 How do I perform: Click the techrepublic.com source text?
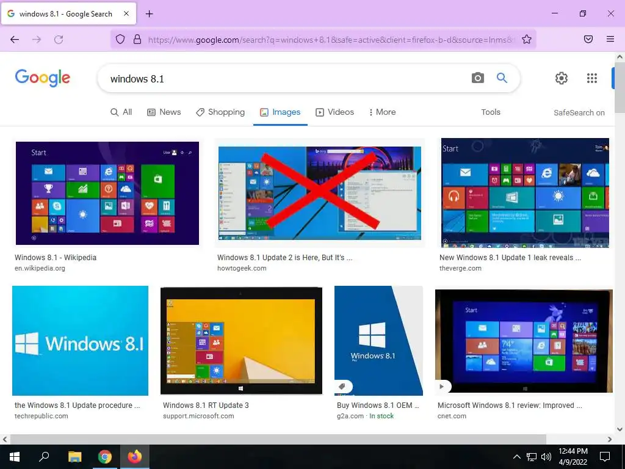(x=42, y=416)
